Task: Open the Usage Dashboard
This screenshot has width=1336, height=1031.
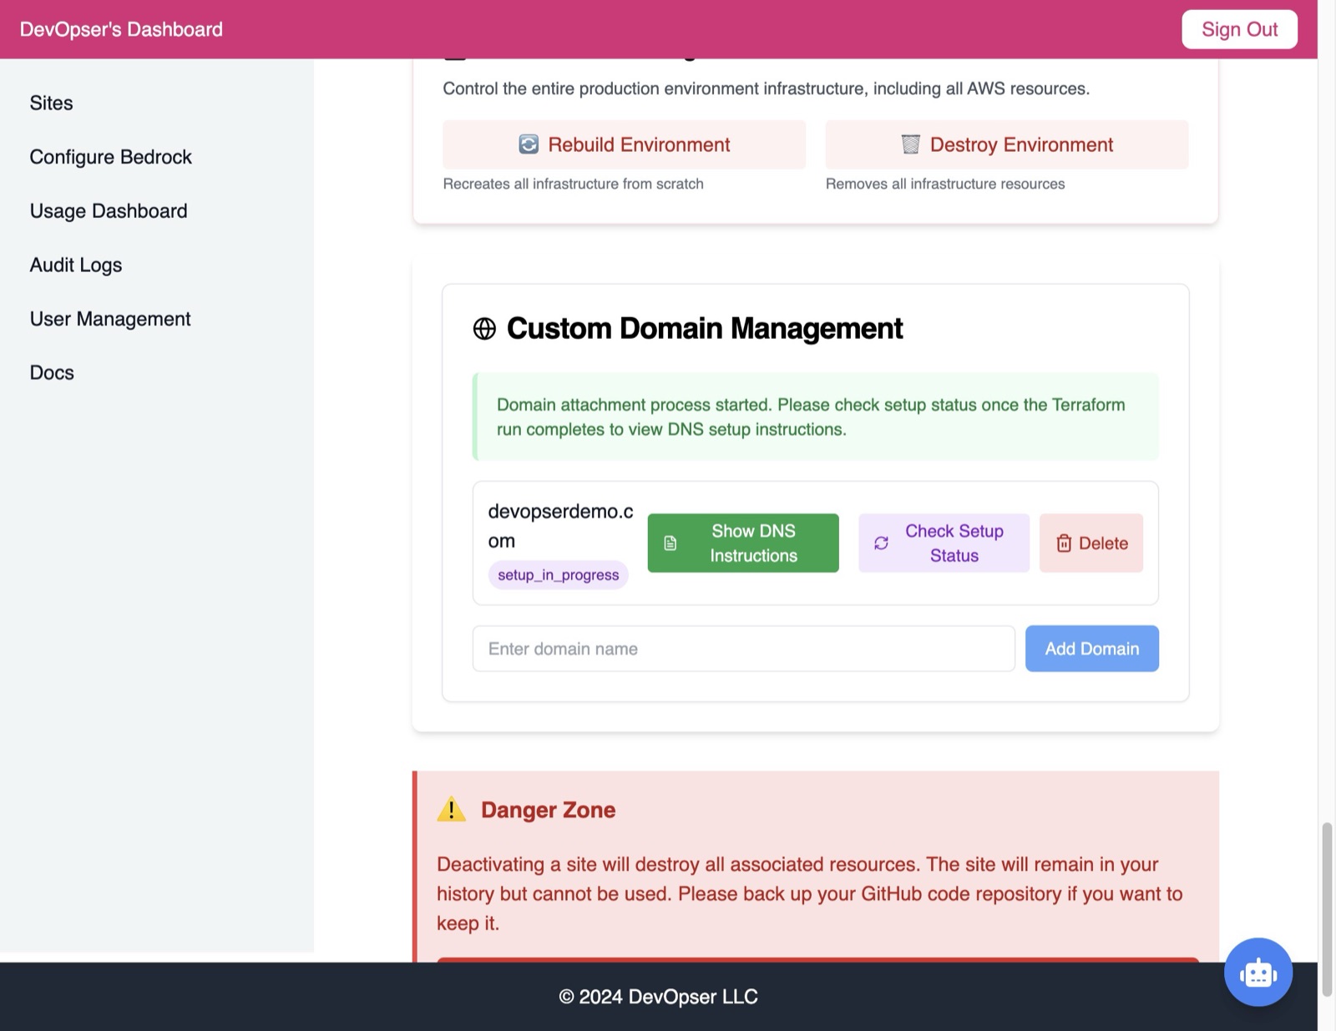Action: 109,211
